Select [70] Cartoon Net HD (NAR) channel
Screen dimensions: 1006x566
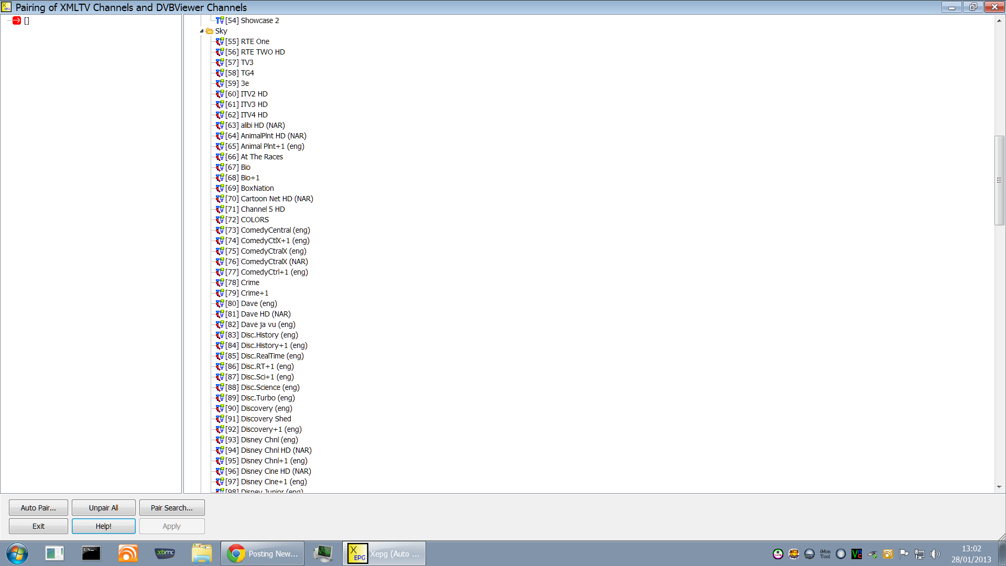269,199
